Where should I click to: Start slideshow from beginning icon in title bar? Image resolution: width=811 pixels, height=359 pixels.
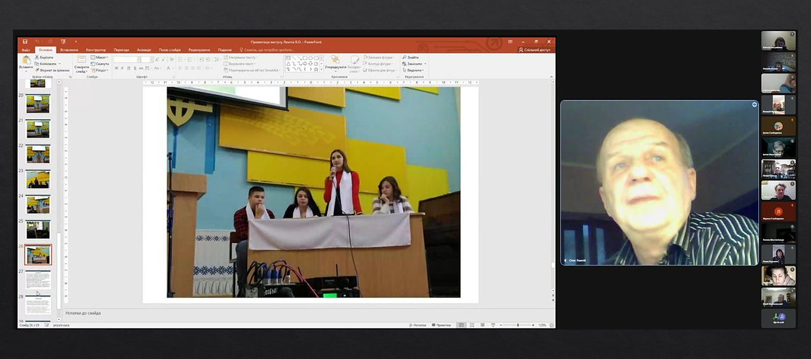(63, 42)
